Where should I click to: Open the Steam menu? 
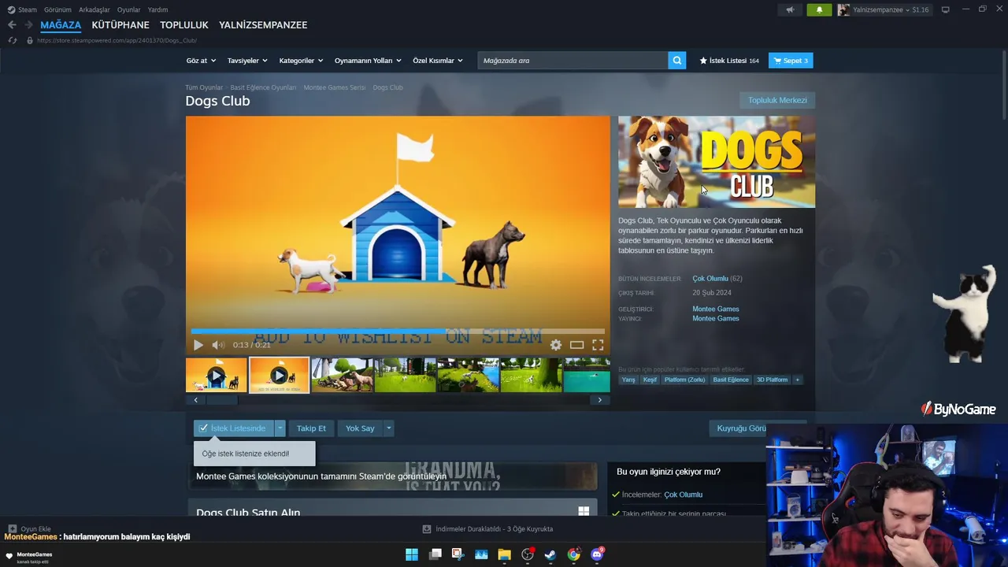pos(28,9)
